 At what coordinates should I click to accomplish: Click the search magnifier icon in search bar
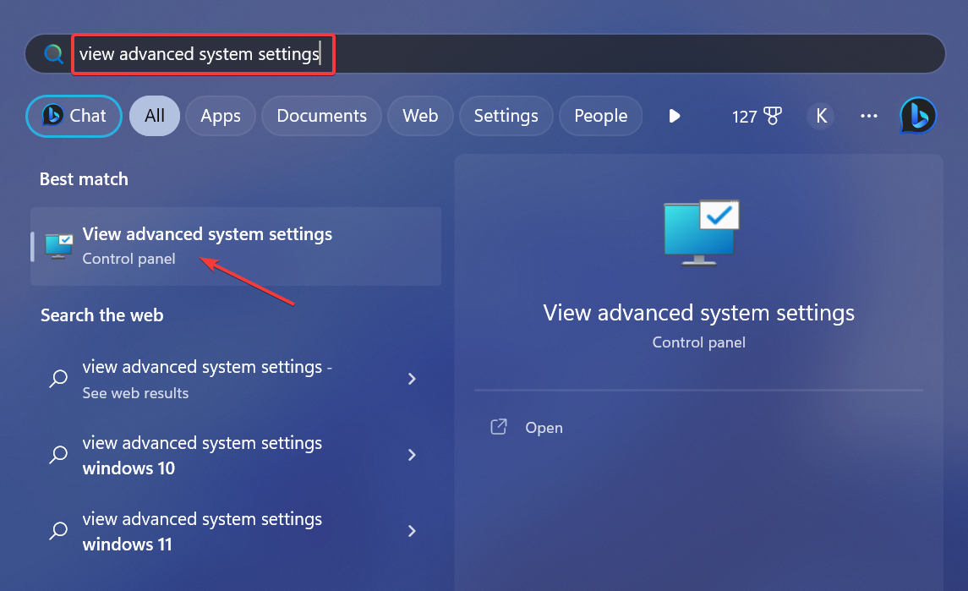coord(54,54)
